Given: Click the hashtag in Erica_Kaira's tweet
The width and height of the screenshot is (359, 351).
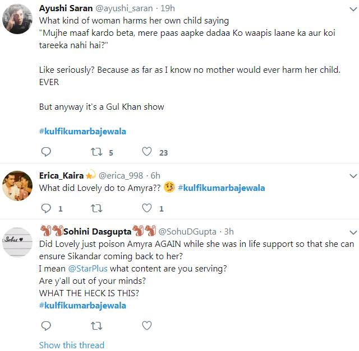Looking at the screenshot, I should click(x=221, y=188).
